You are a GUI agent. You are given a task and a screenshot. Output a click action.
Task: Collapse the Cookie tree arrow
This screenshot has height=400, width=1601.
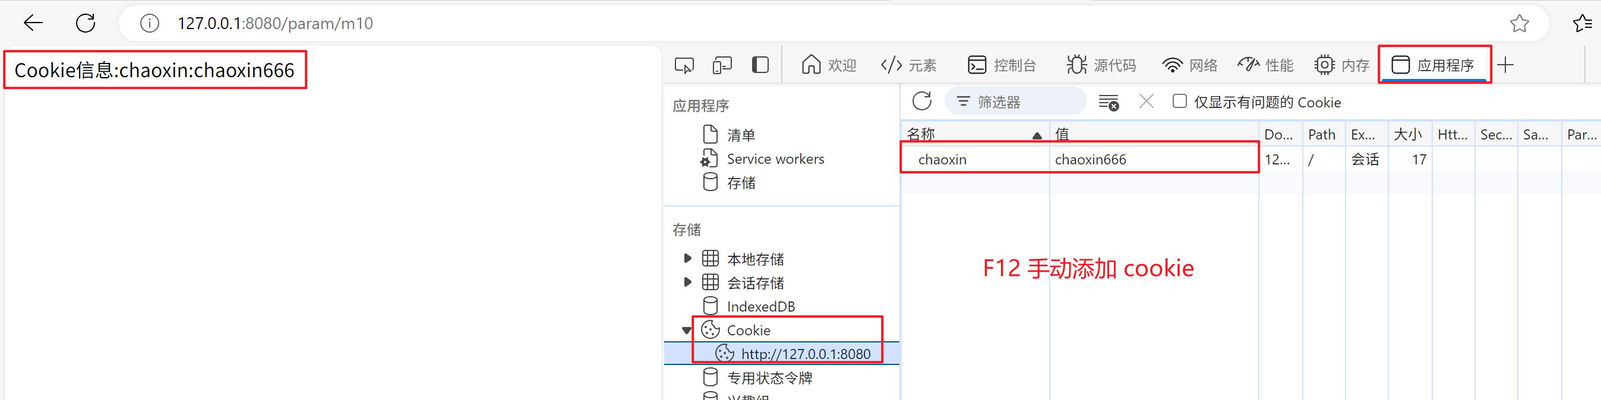[687, 331]
